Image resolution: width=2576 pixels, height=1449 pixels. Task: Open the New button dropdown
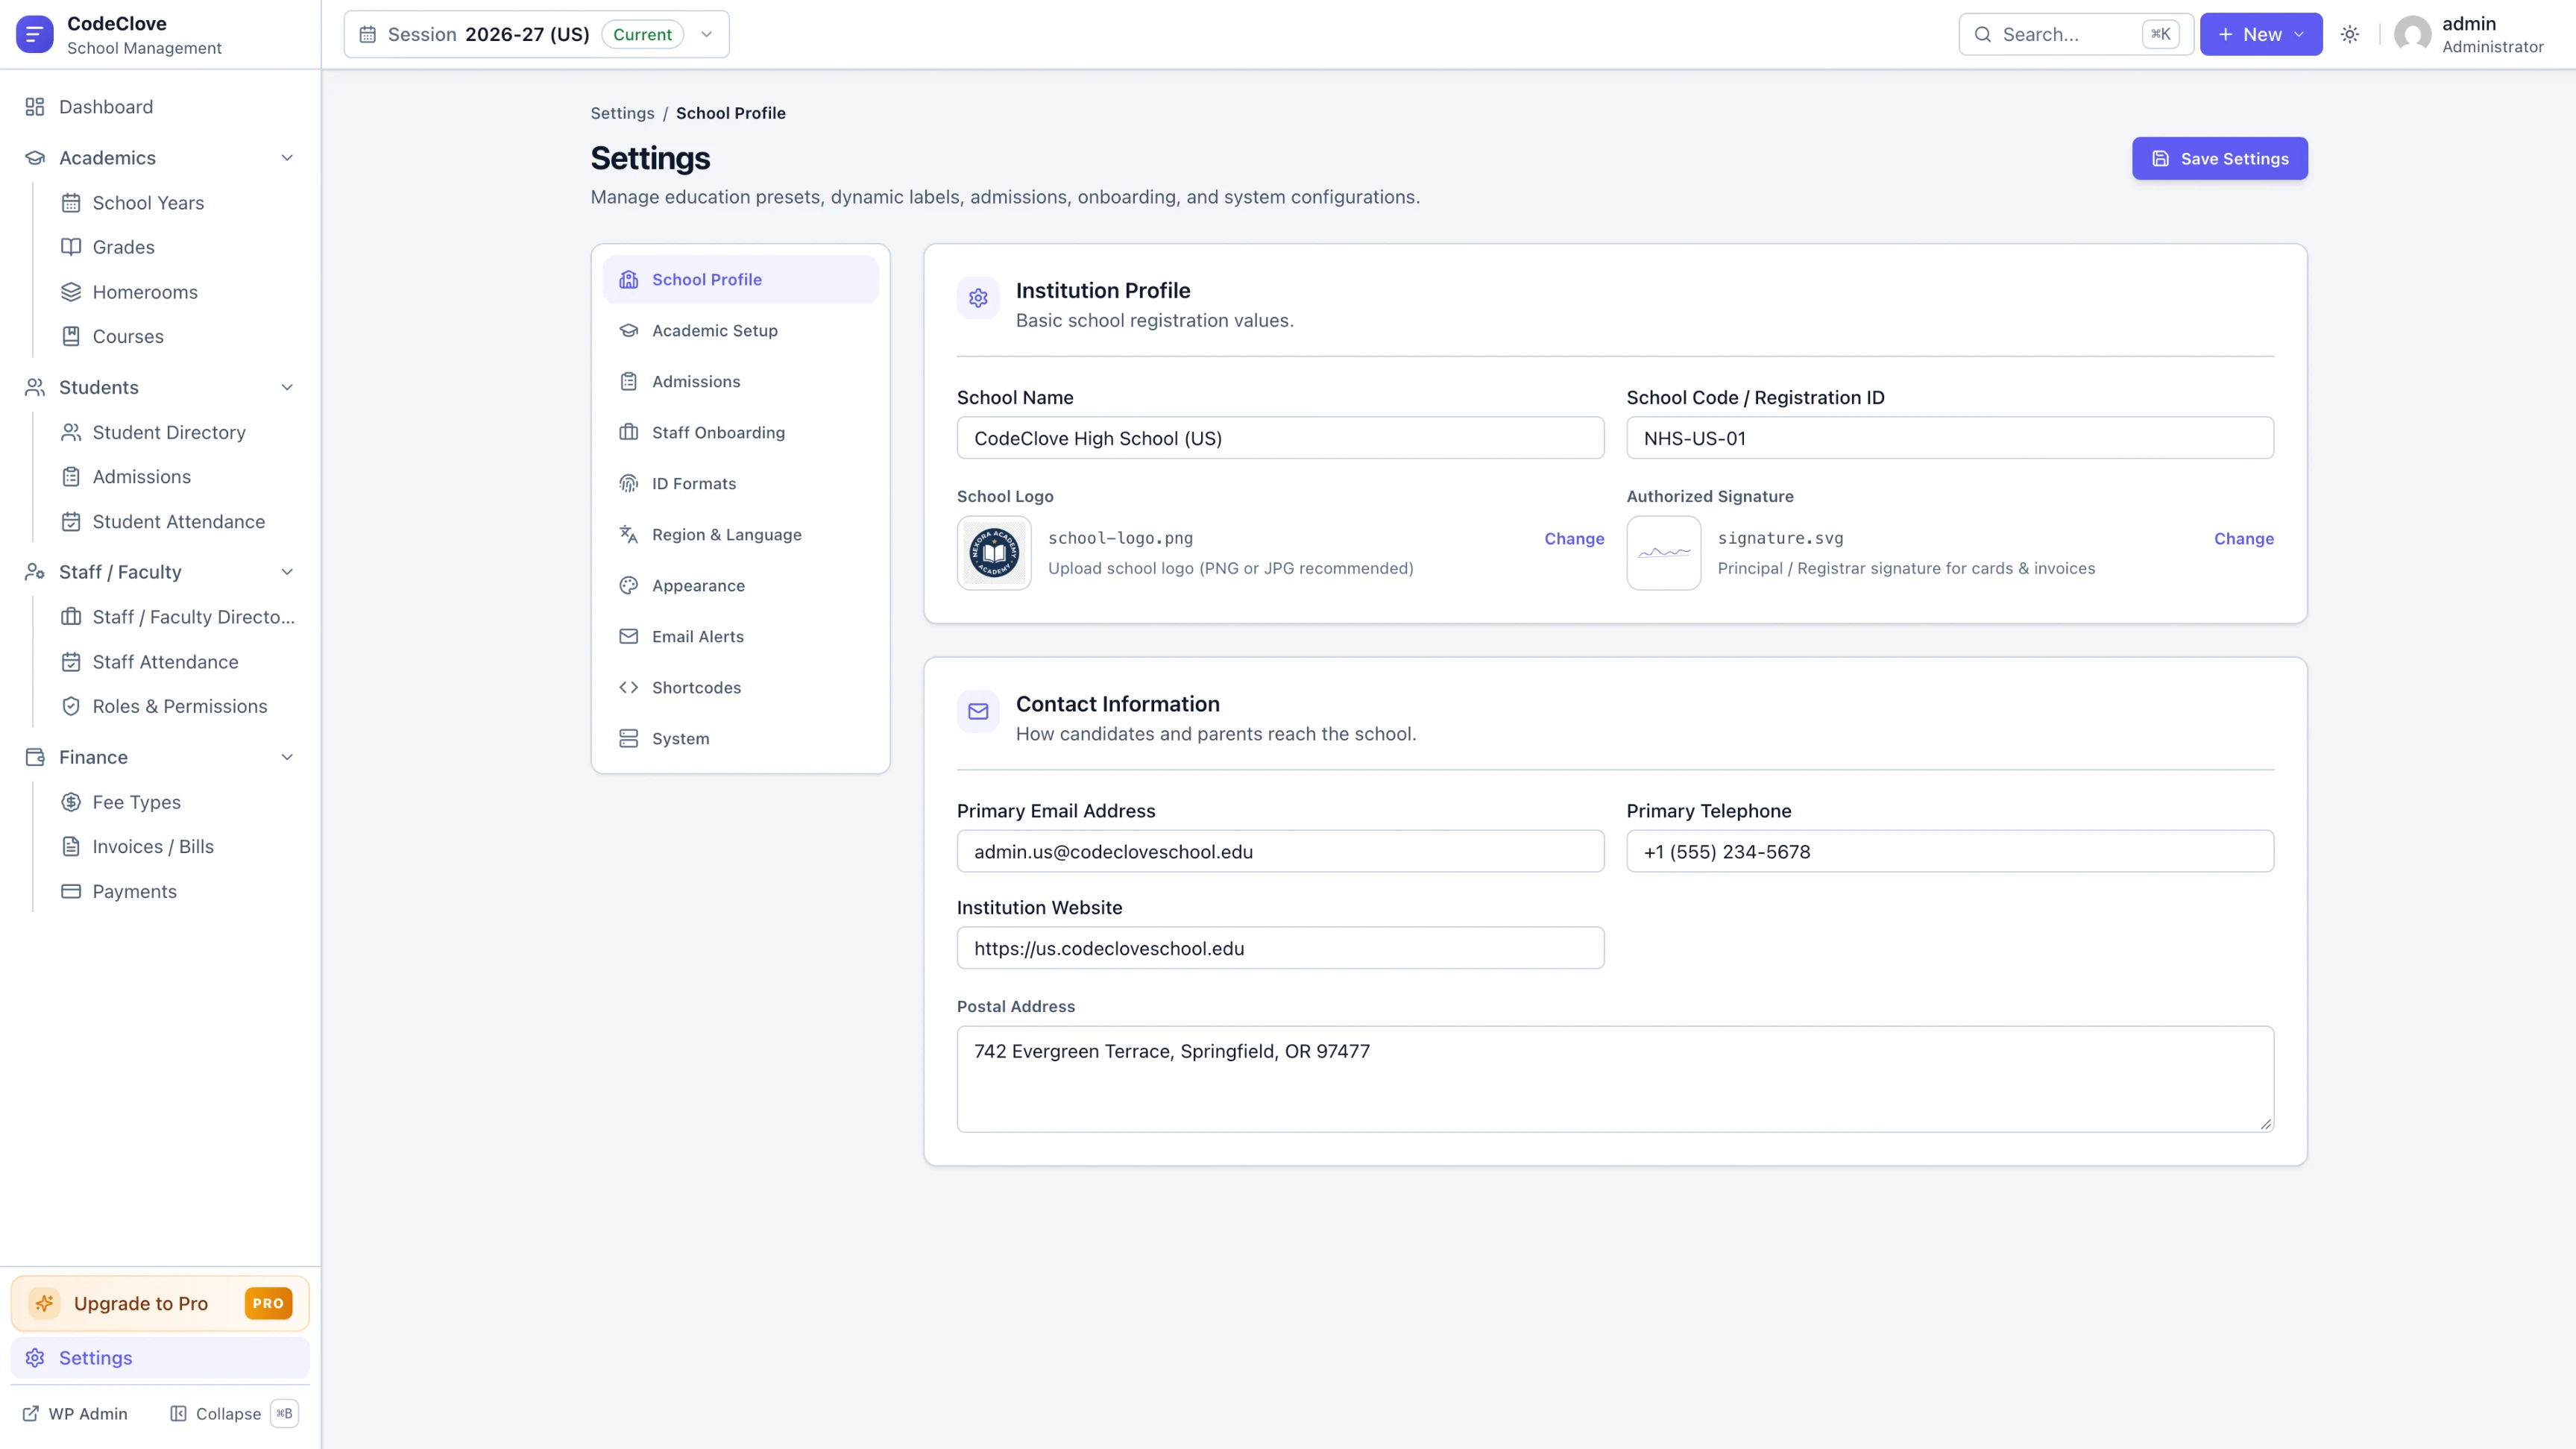pyautogui.click(x=2260, y=34)
